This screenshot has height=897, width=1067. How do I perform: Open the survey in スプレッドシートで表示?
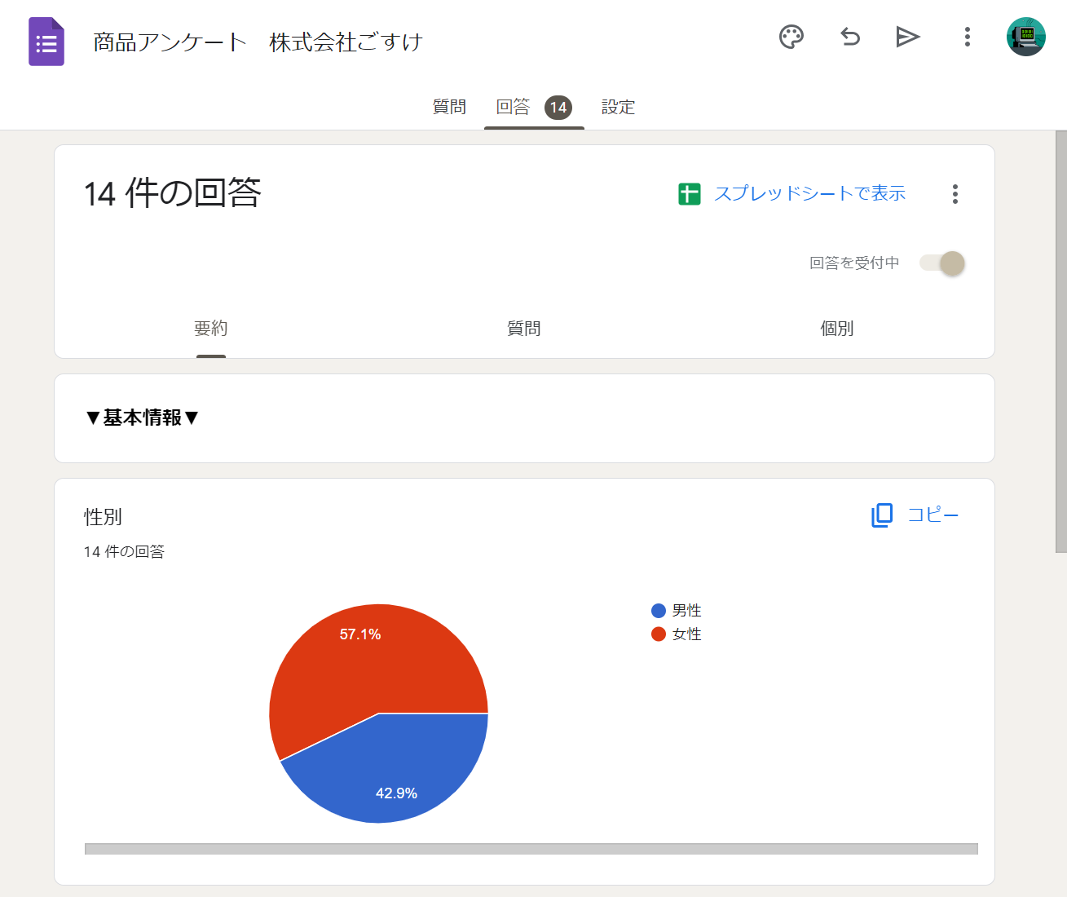(x=810, y=193)
